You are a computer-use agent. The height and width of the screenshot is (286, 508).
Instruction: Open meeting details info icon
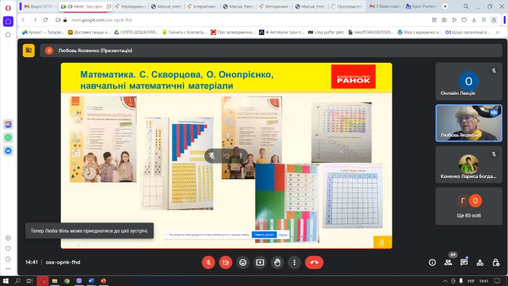point(432,262)
